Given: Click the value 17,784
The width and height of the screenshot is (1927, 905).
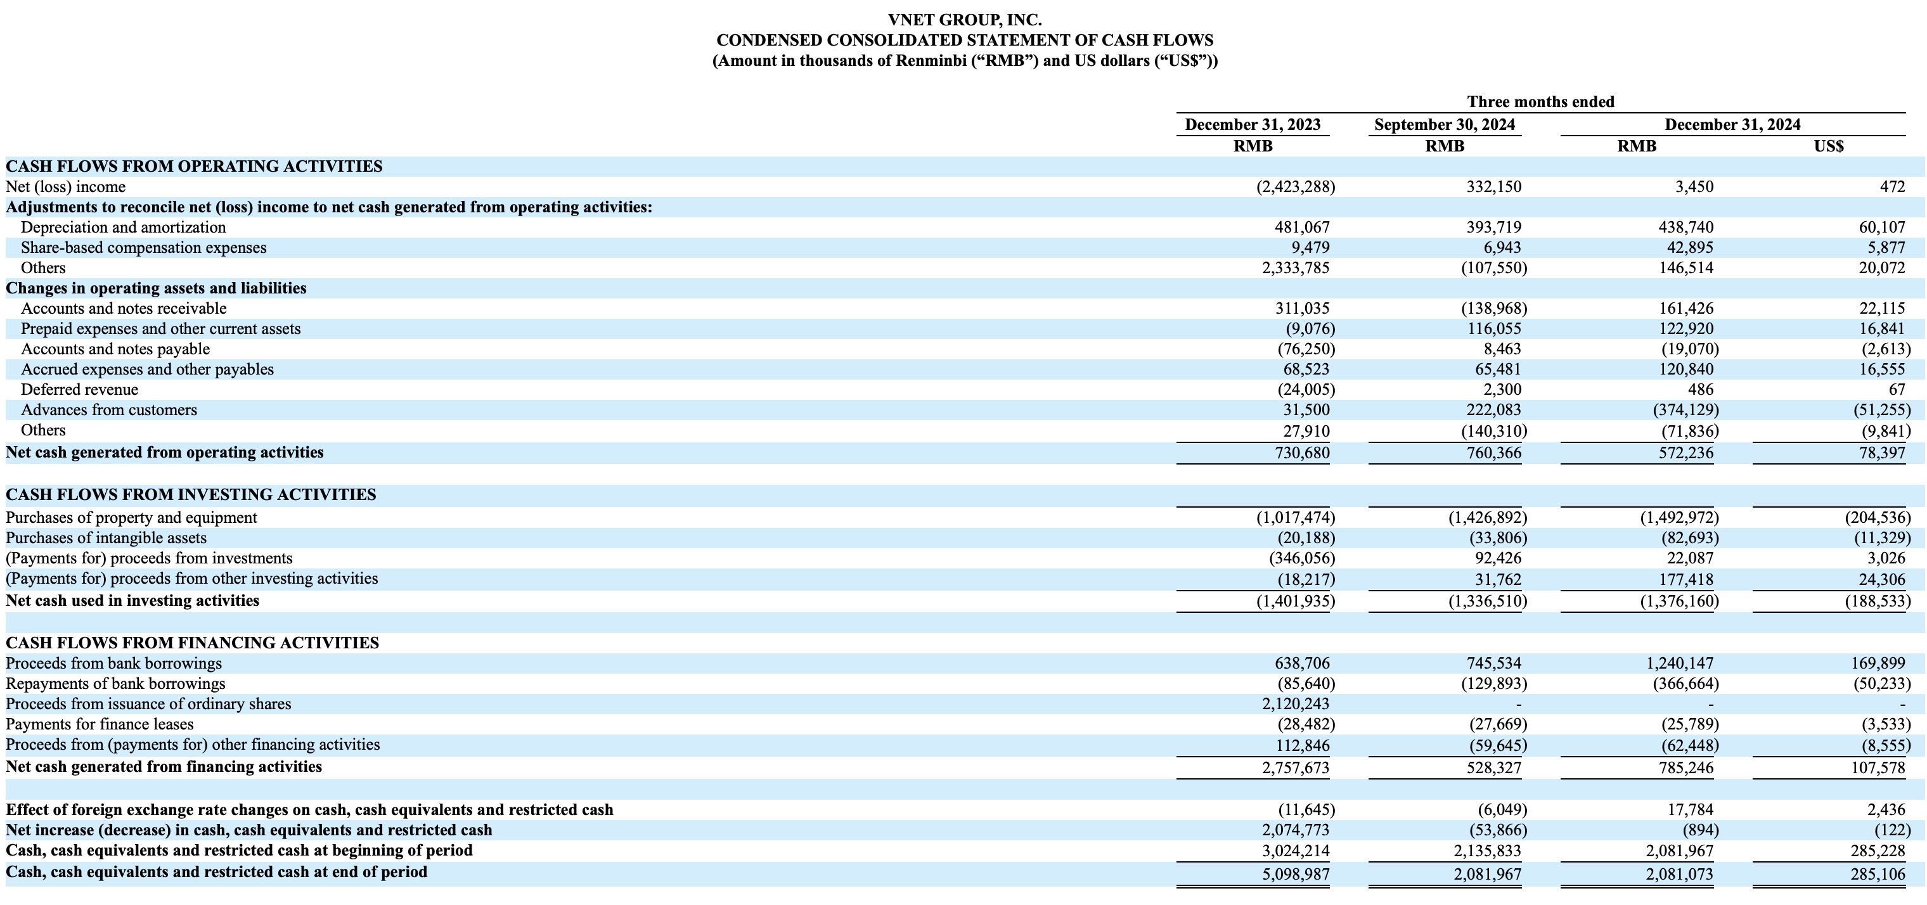Looking at the screenshot, I should (x=1689, y=810).
